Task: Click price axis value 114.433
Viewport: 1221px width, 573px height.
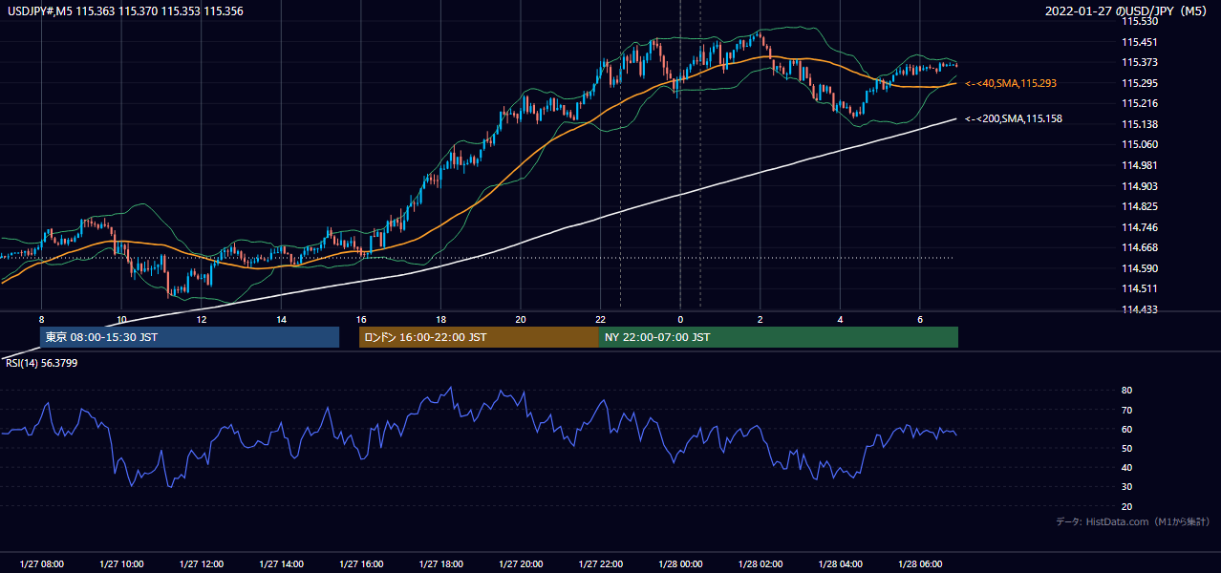Action: pos(1140,309)
